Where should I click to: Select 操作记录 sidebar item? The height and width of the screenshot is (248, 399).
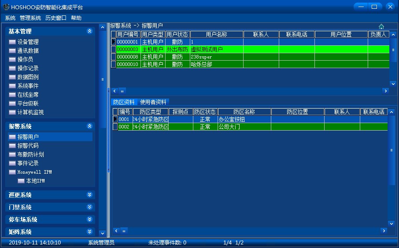point(28,68)
